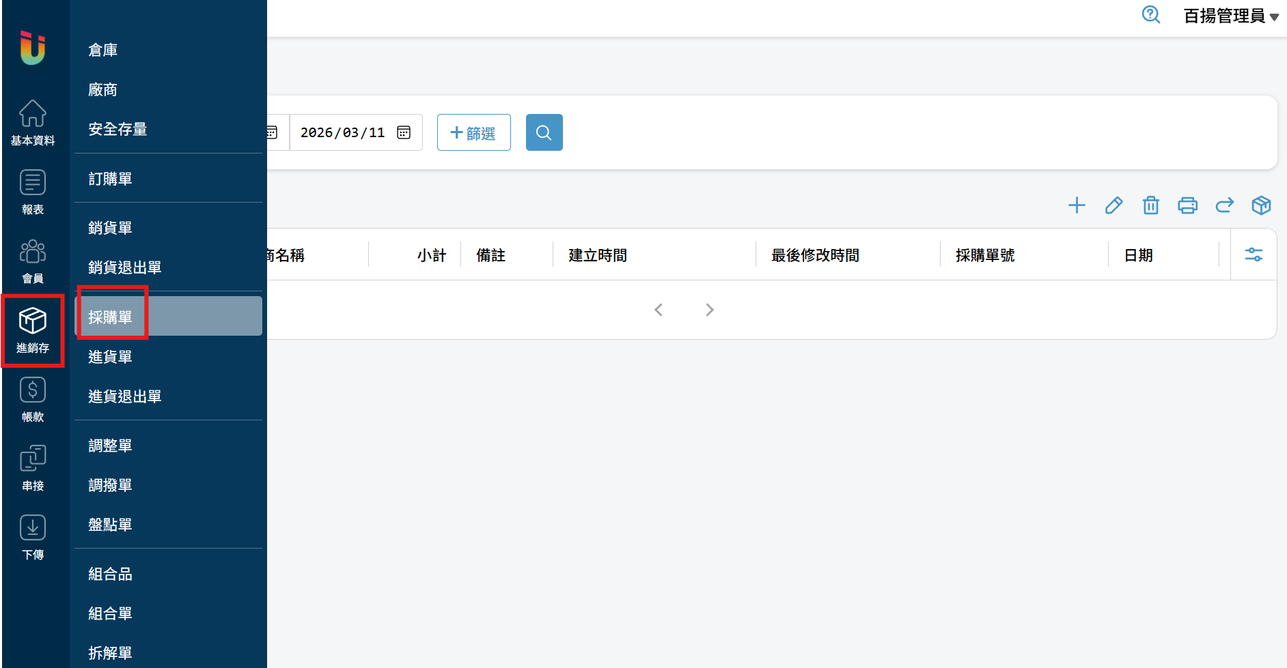This screenshot has height=668, width=1287.
Task: Open 帳款 section in sidebar
Action: [x=33, y=399]
